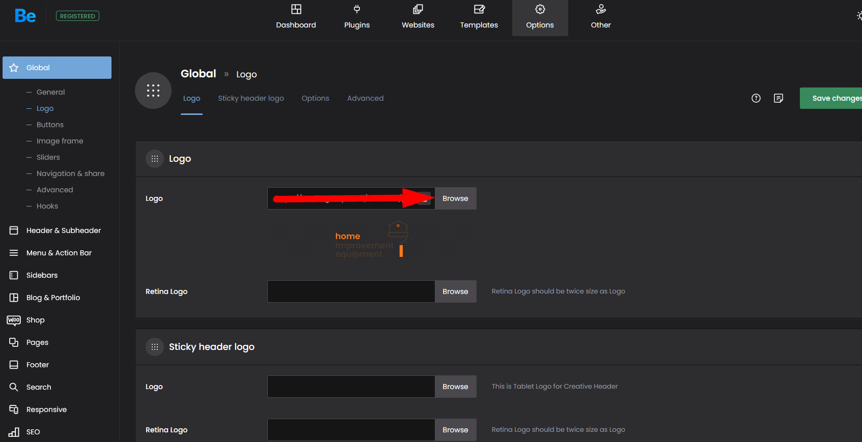The width and height of the screenshot is (862, 442).
Task: Open Navigation & share settings
Action: [70, 173]
